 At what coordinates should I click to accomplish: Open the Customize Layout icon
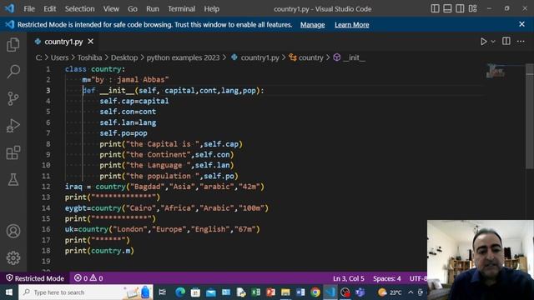click(x=472, y=8)
